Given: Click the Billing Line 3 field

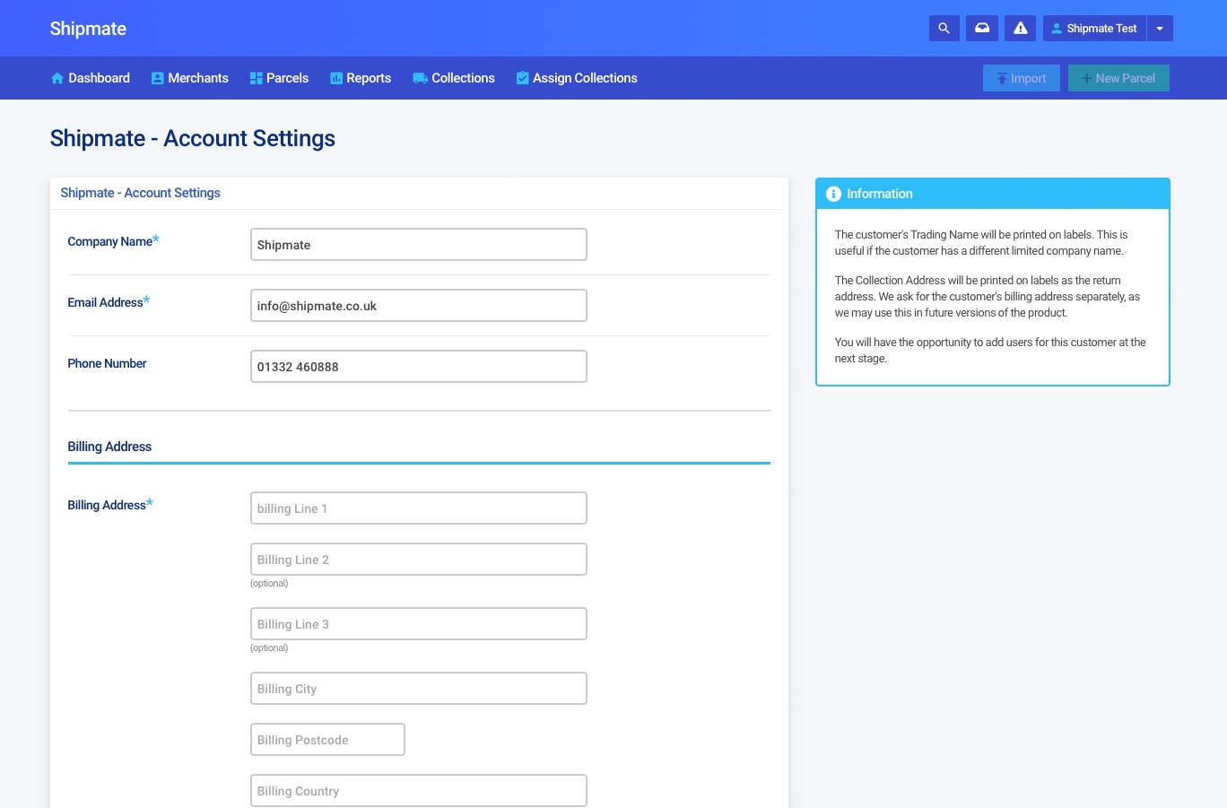Looking at the screenshot, I should point(419,624).
